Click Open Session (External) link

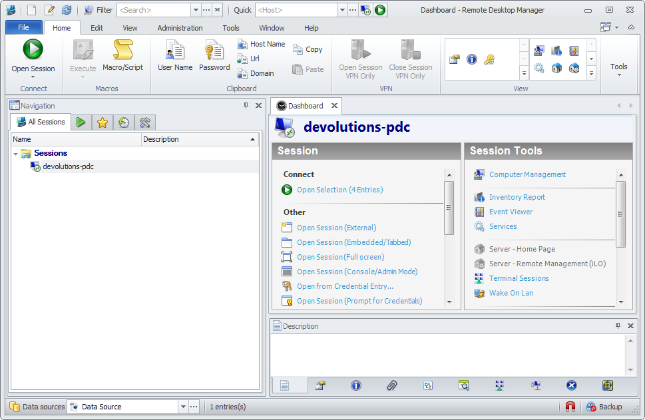coord(337,228)
